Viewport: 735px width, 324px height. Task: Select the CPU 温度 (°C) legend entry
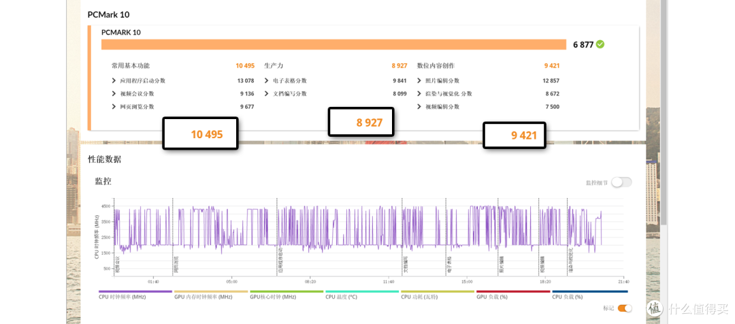tap(362, 295)
